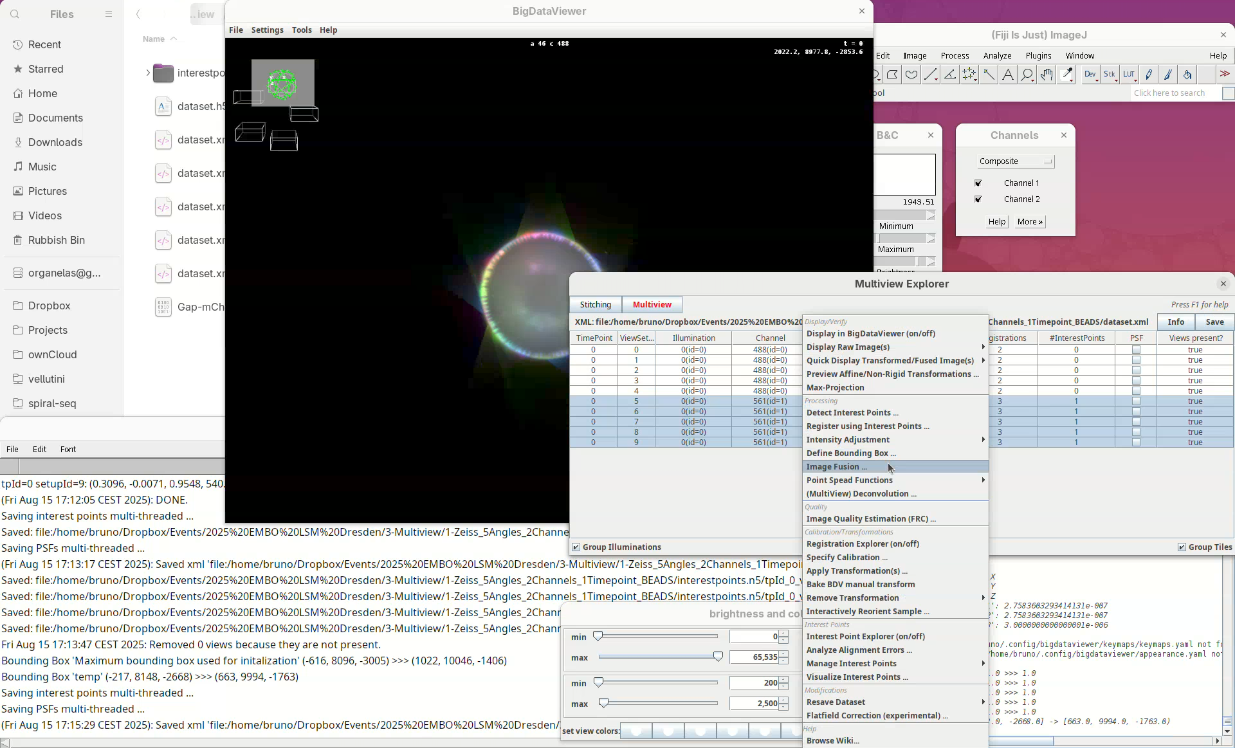Image resolution: width=1235 pixels, height=748 pixels.
Task: Select the Magnifying glass tool
Action: (x=1027, y=75)
